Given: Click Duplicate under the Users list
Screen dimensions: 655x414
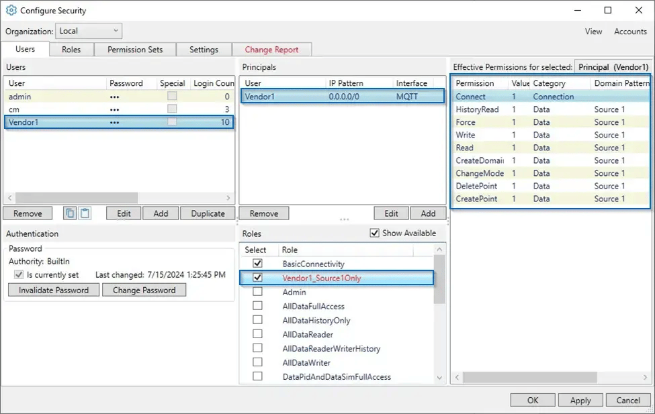Looking at the screenshot, I should coord(207,213).
